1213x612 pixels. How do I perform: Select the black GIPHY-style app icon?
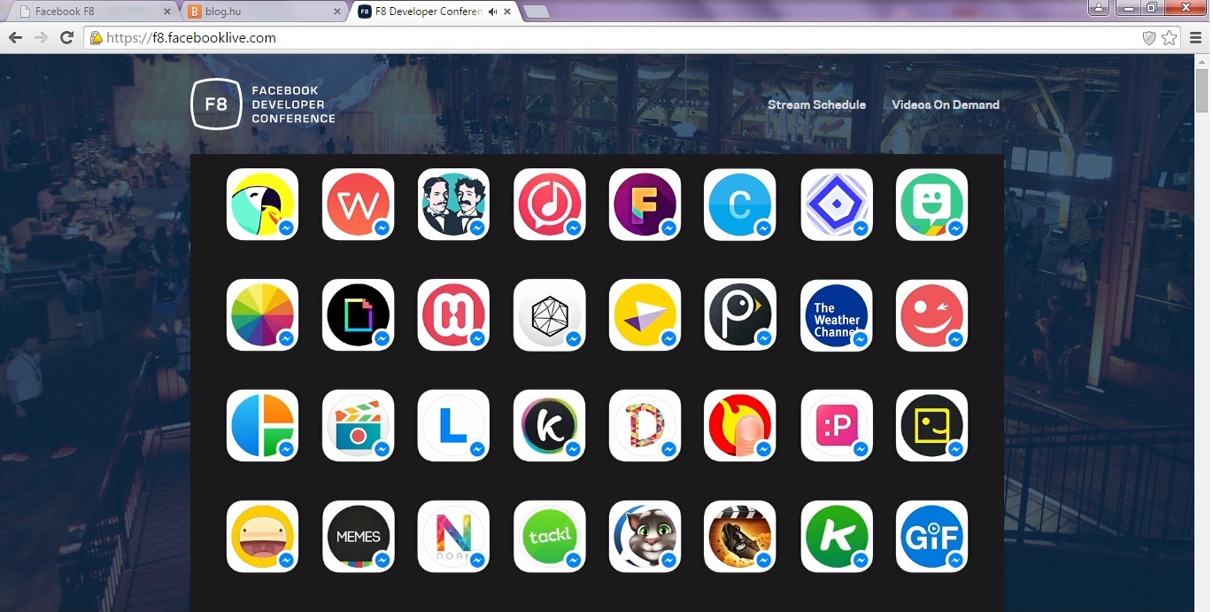coord(358,315)
